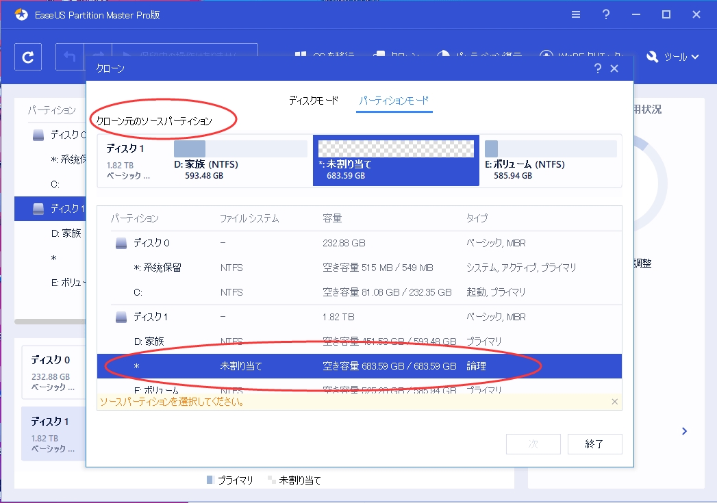Viewport: 717px width, 503px height.
Task: Select the *: 系统保留 row in the dialog list
Action: point(360,268)
